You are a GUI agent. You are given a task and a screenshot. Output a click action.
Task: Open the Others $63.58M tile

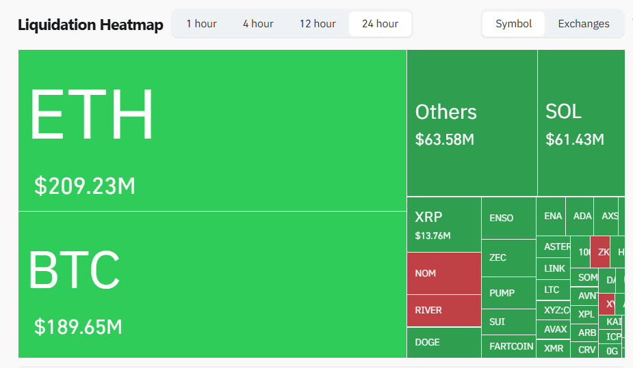471,124
